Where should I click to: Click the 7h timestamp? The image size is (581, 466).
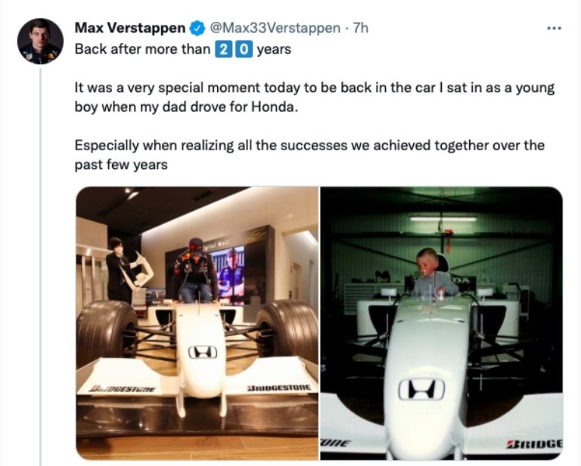(361, 29)
